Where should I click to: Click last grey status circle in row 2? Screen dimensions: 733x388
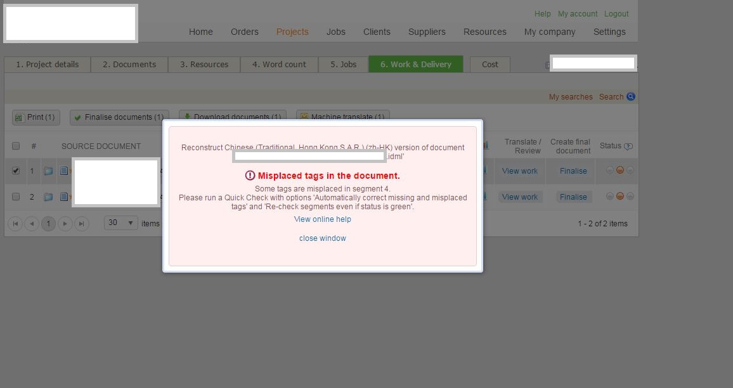[630, 197]
